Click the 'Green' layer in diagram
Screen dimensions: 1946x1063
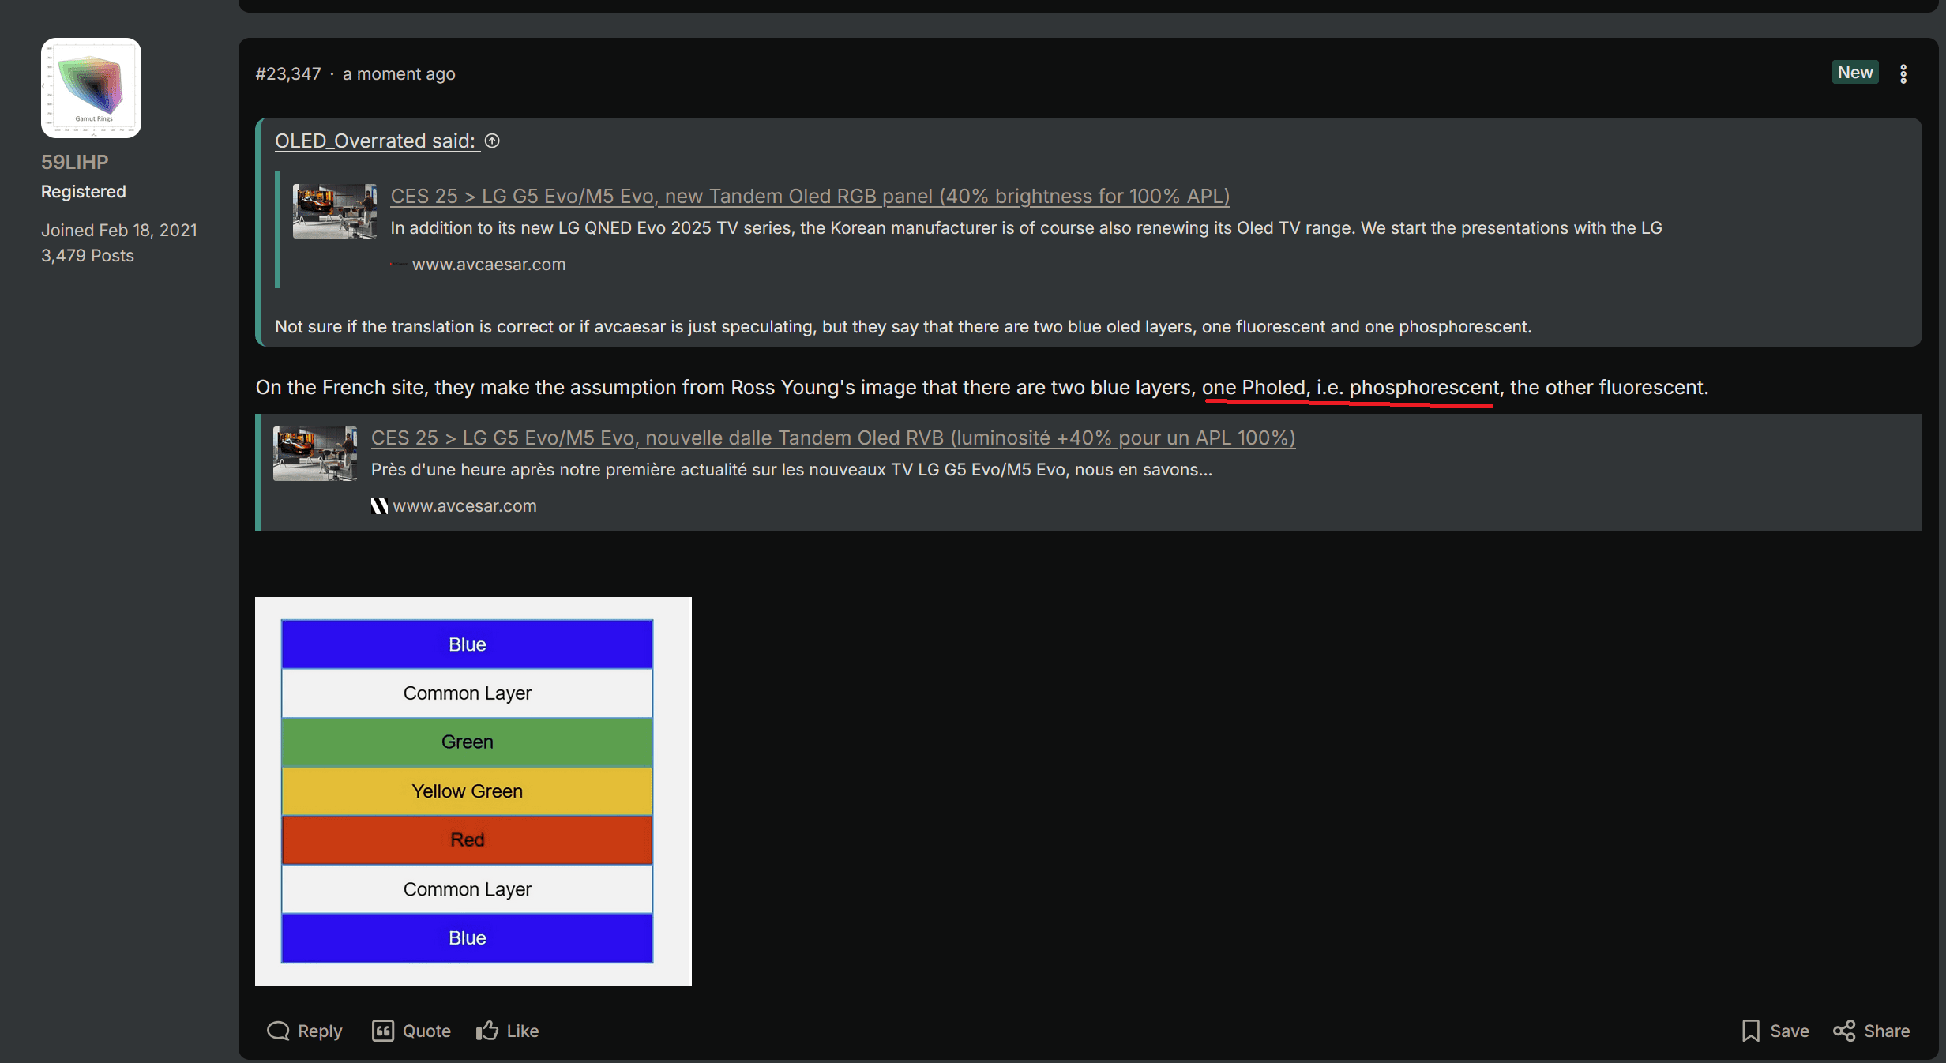pos(468,742)
